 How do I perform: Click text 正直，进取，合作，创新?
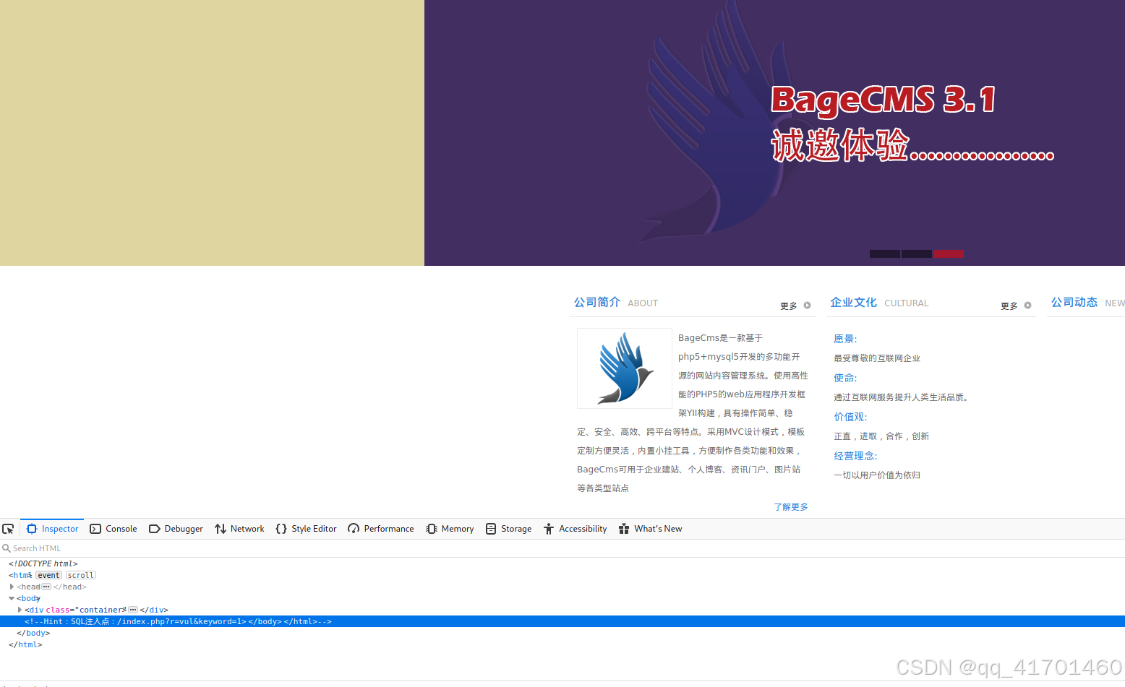pyautogui.click(x=881, y=436)
